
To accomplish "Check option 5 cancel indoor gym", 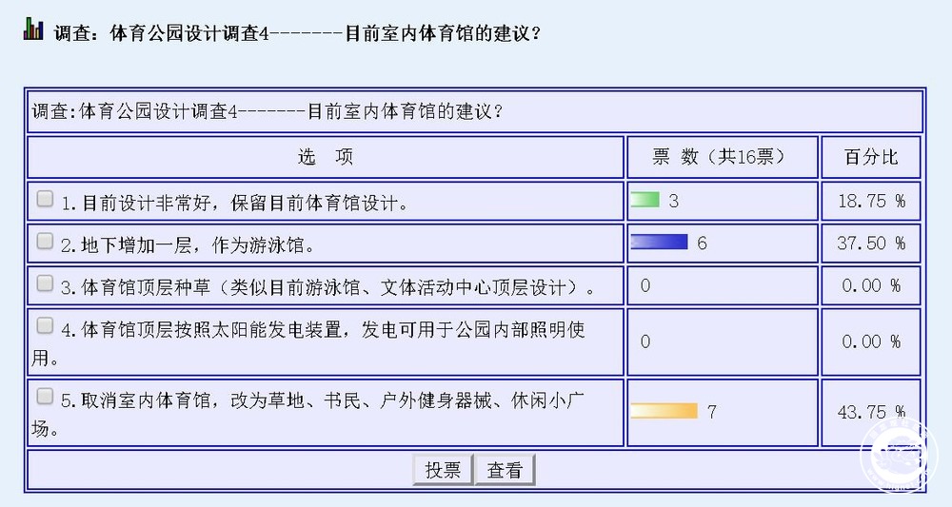I will [x=45, y=397].
